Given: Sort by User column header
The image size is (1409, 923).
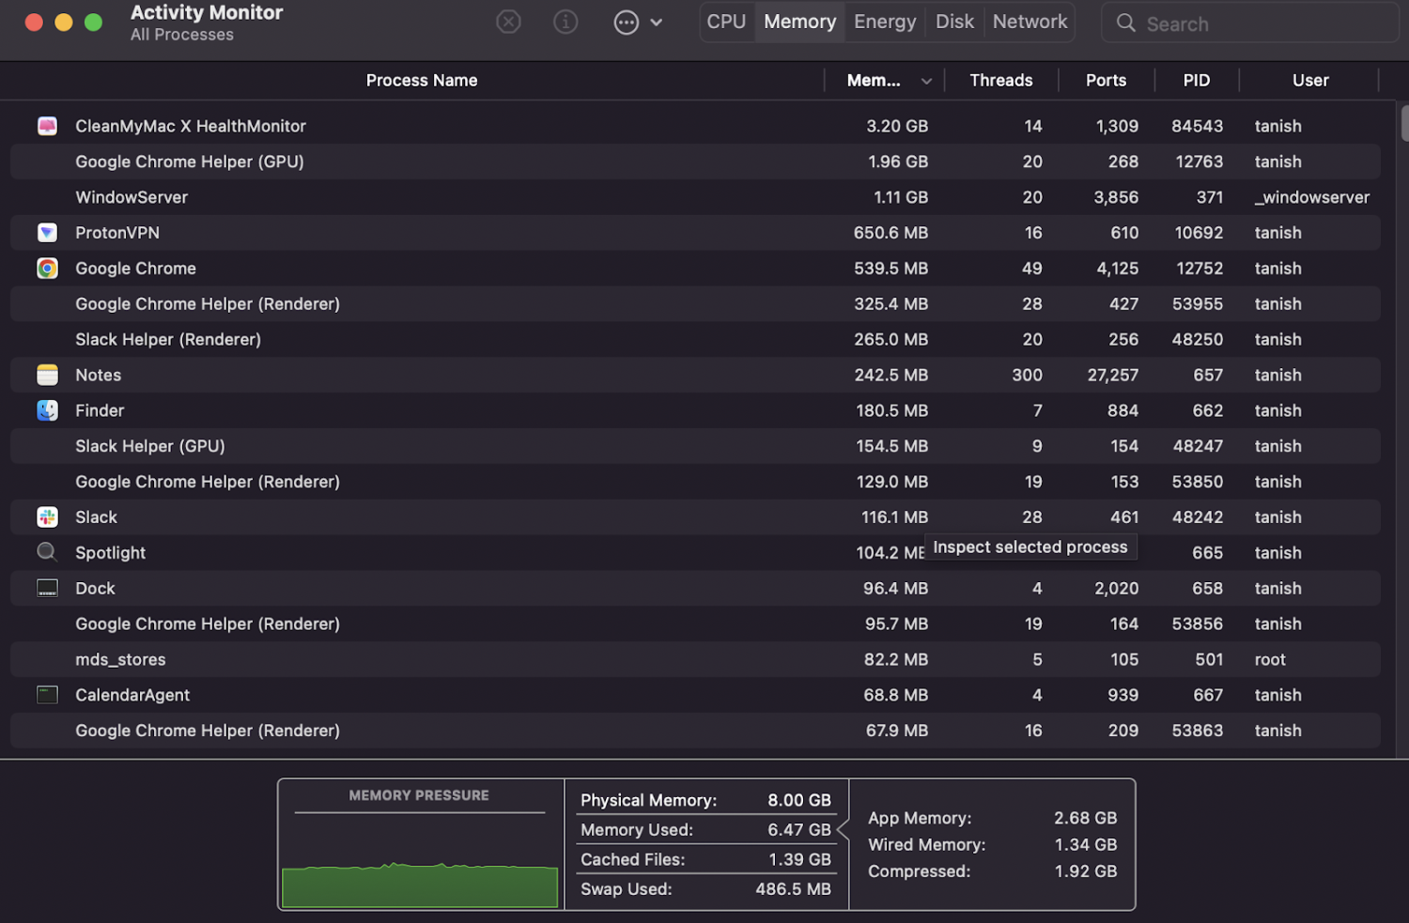Looking at the screenshot, I should 1310,81.
